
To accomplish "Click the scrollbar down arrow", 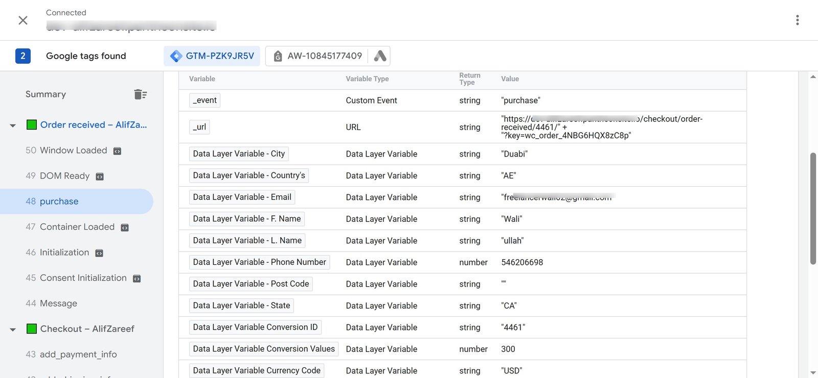I will (x=813, y=373).
